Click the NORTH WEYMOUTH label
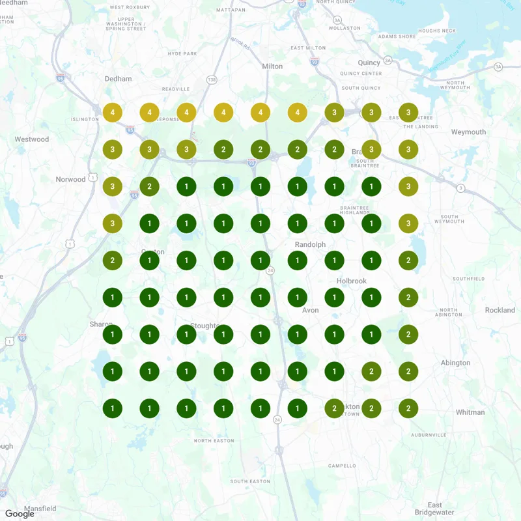The image size is (521, 521). pos(455,85)
